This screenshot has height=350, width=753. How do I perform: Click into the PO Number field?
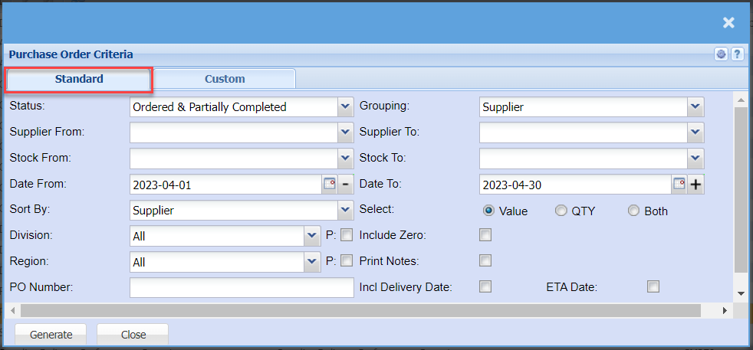click(242, 287)
